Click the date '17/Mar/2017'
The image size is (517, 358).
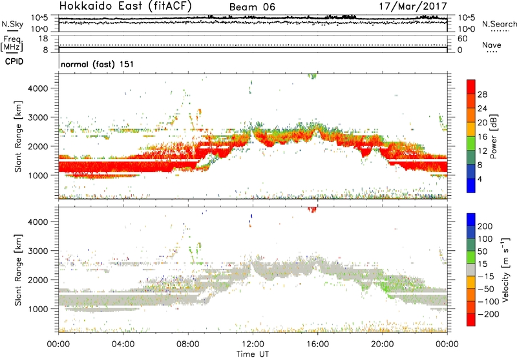[413, 6]
